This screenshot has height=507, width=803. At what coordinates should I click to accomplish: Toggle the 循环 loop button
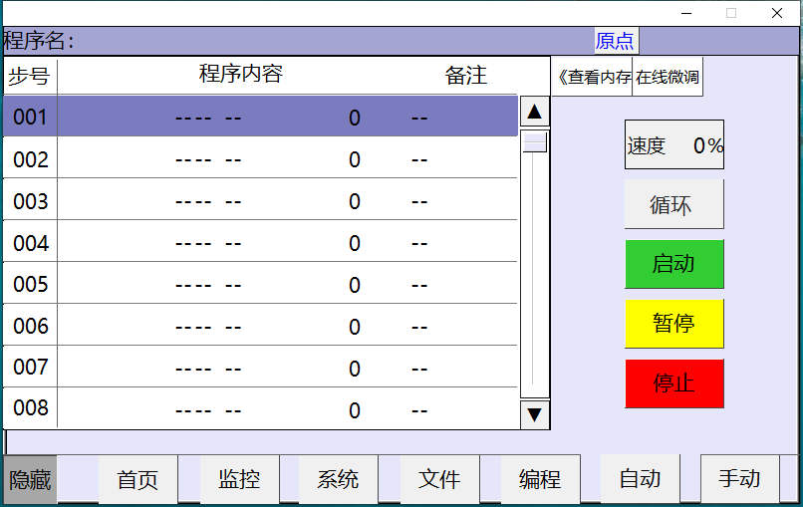click(673, 205)
